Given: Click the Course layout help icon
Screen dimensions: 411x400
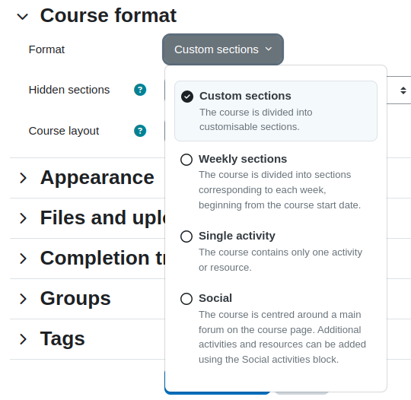Looking at the screenshot, I should click(x=140, y=131).
